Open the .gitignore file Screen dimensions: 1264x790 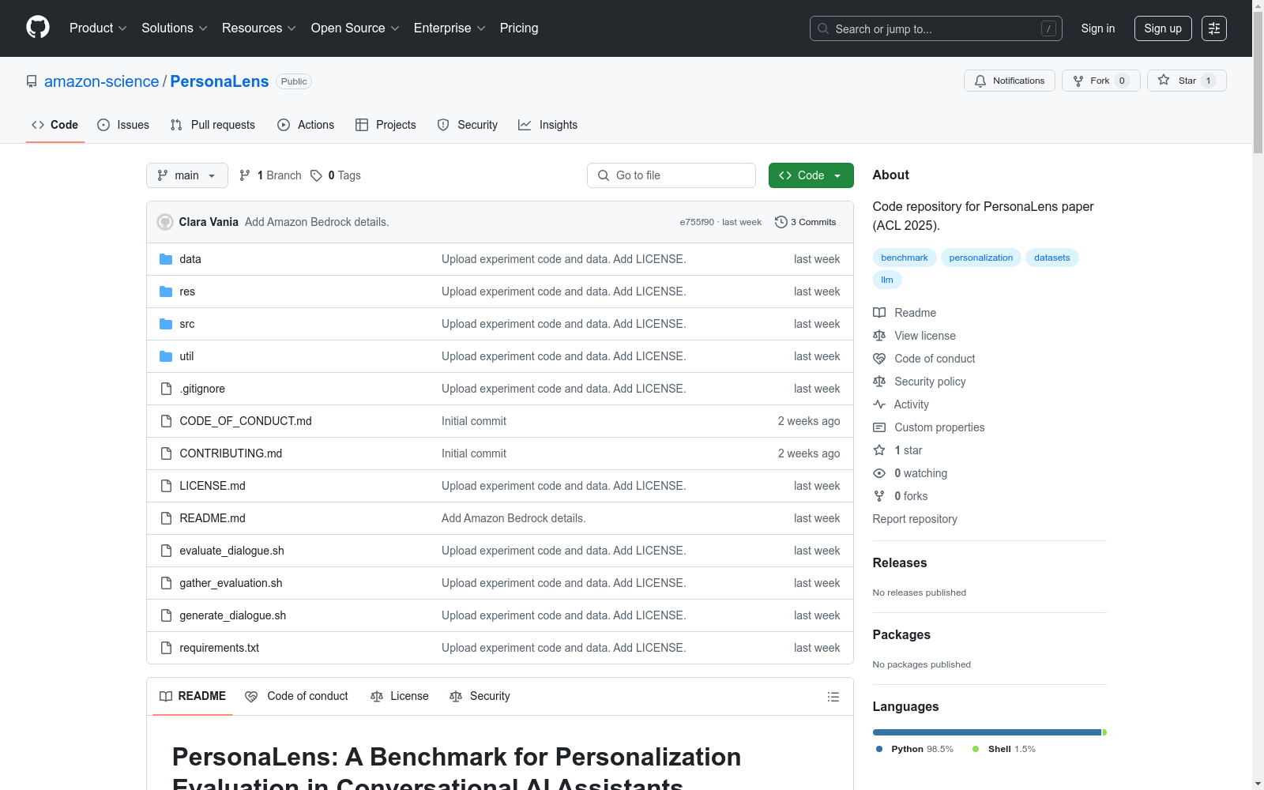[x=202, y=389]
